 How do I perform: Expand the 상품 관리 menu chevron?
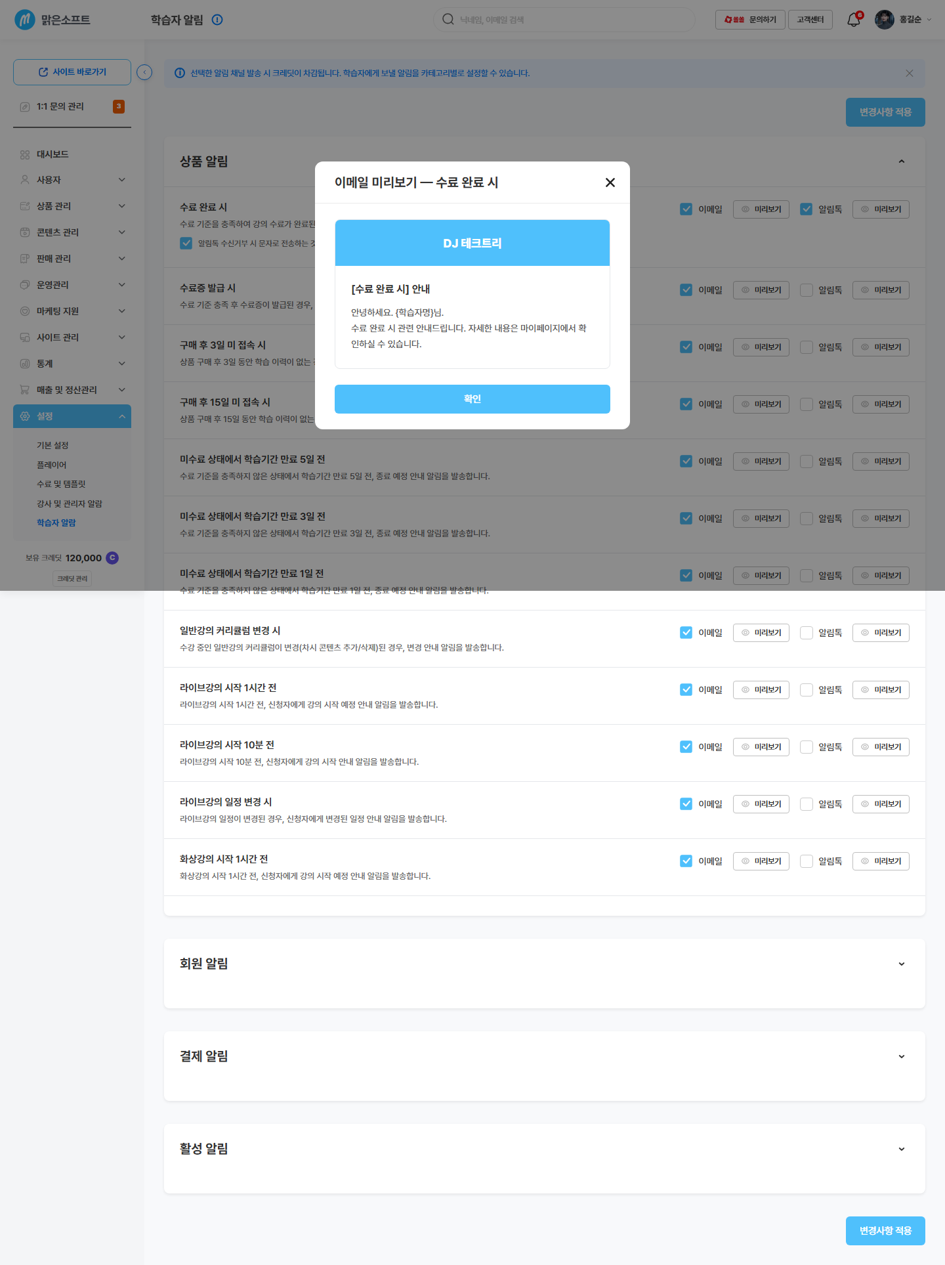(122, 206)
